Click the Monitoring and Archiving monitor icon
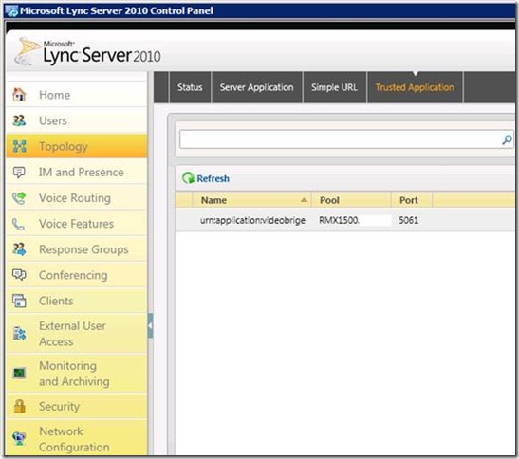519x459 pixels. click(x=19, y=374)
